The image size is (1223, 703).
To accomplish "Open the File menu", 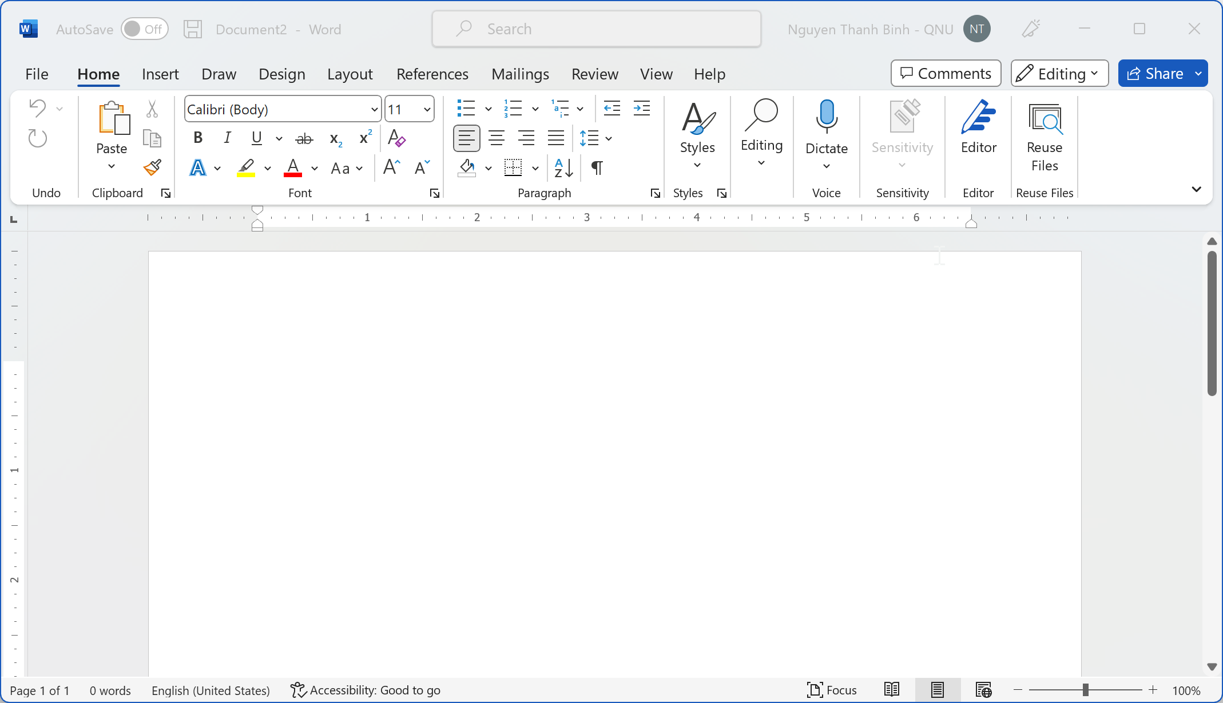I will tap(37, 74).
